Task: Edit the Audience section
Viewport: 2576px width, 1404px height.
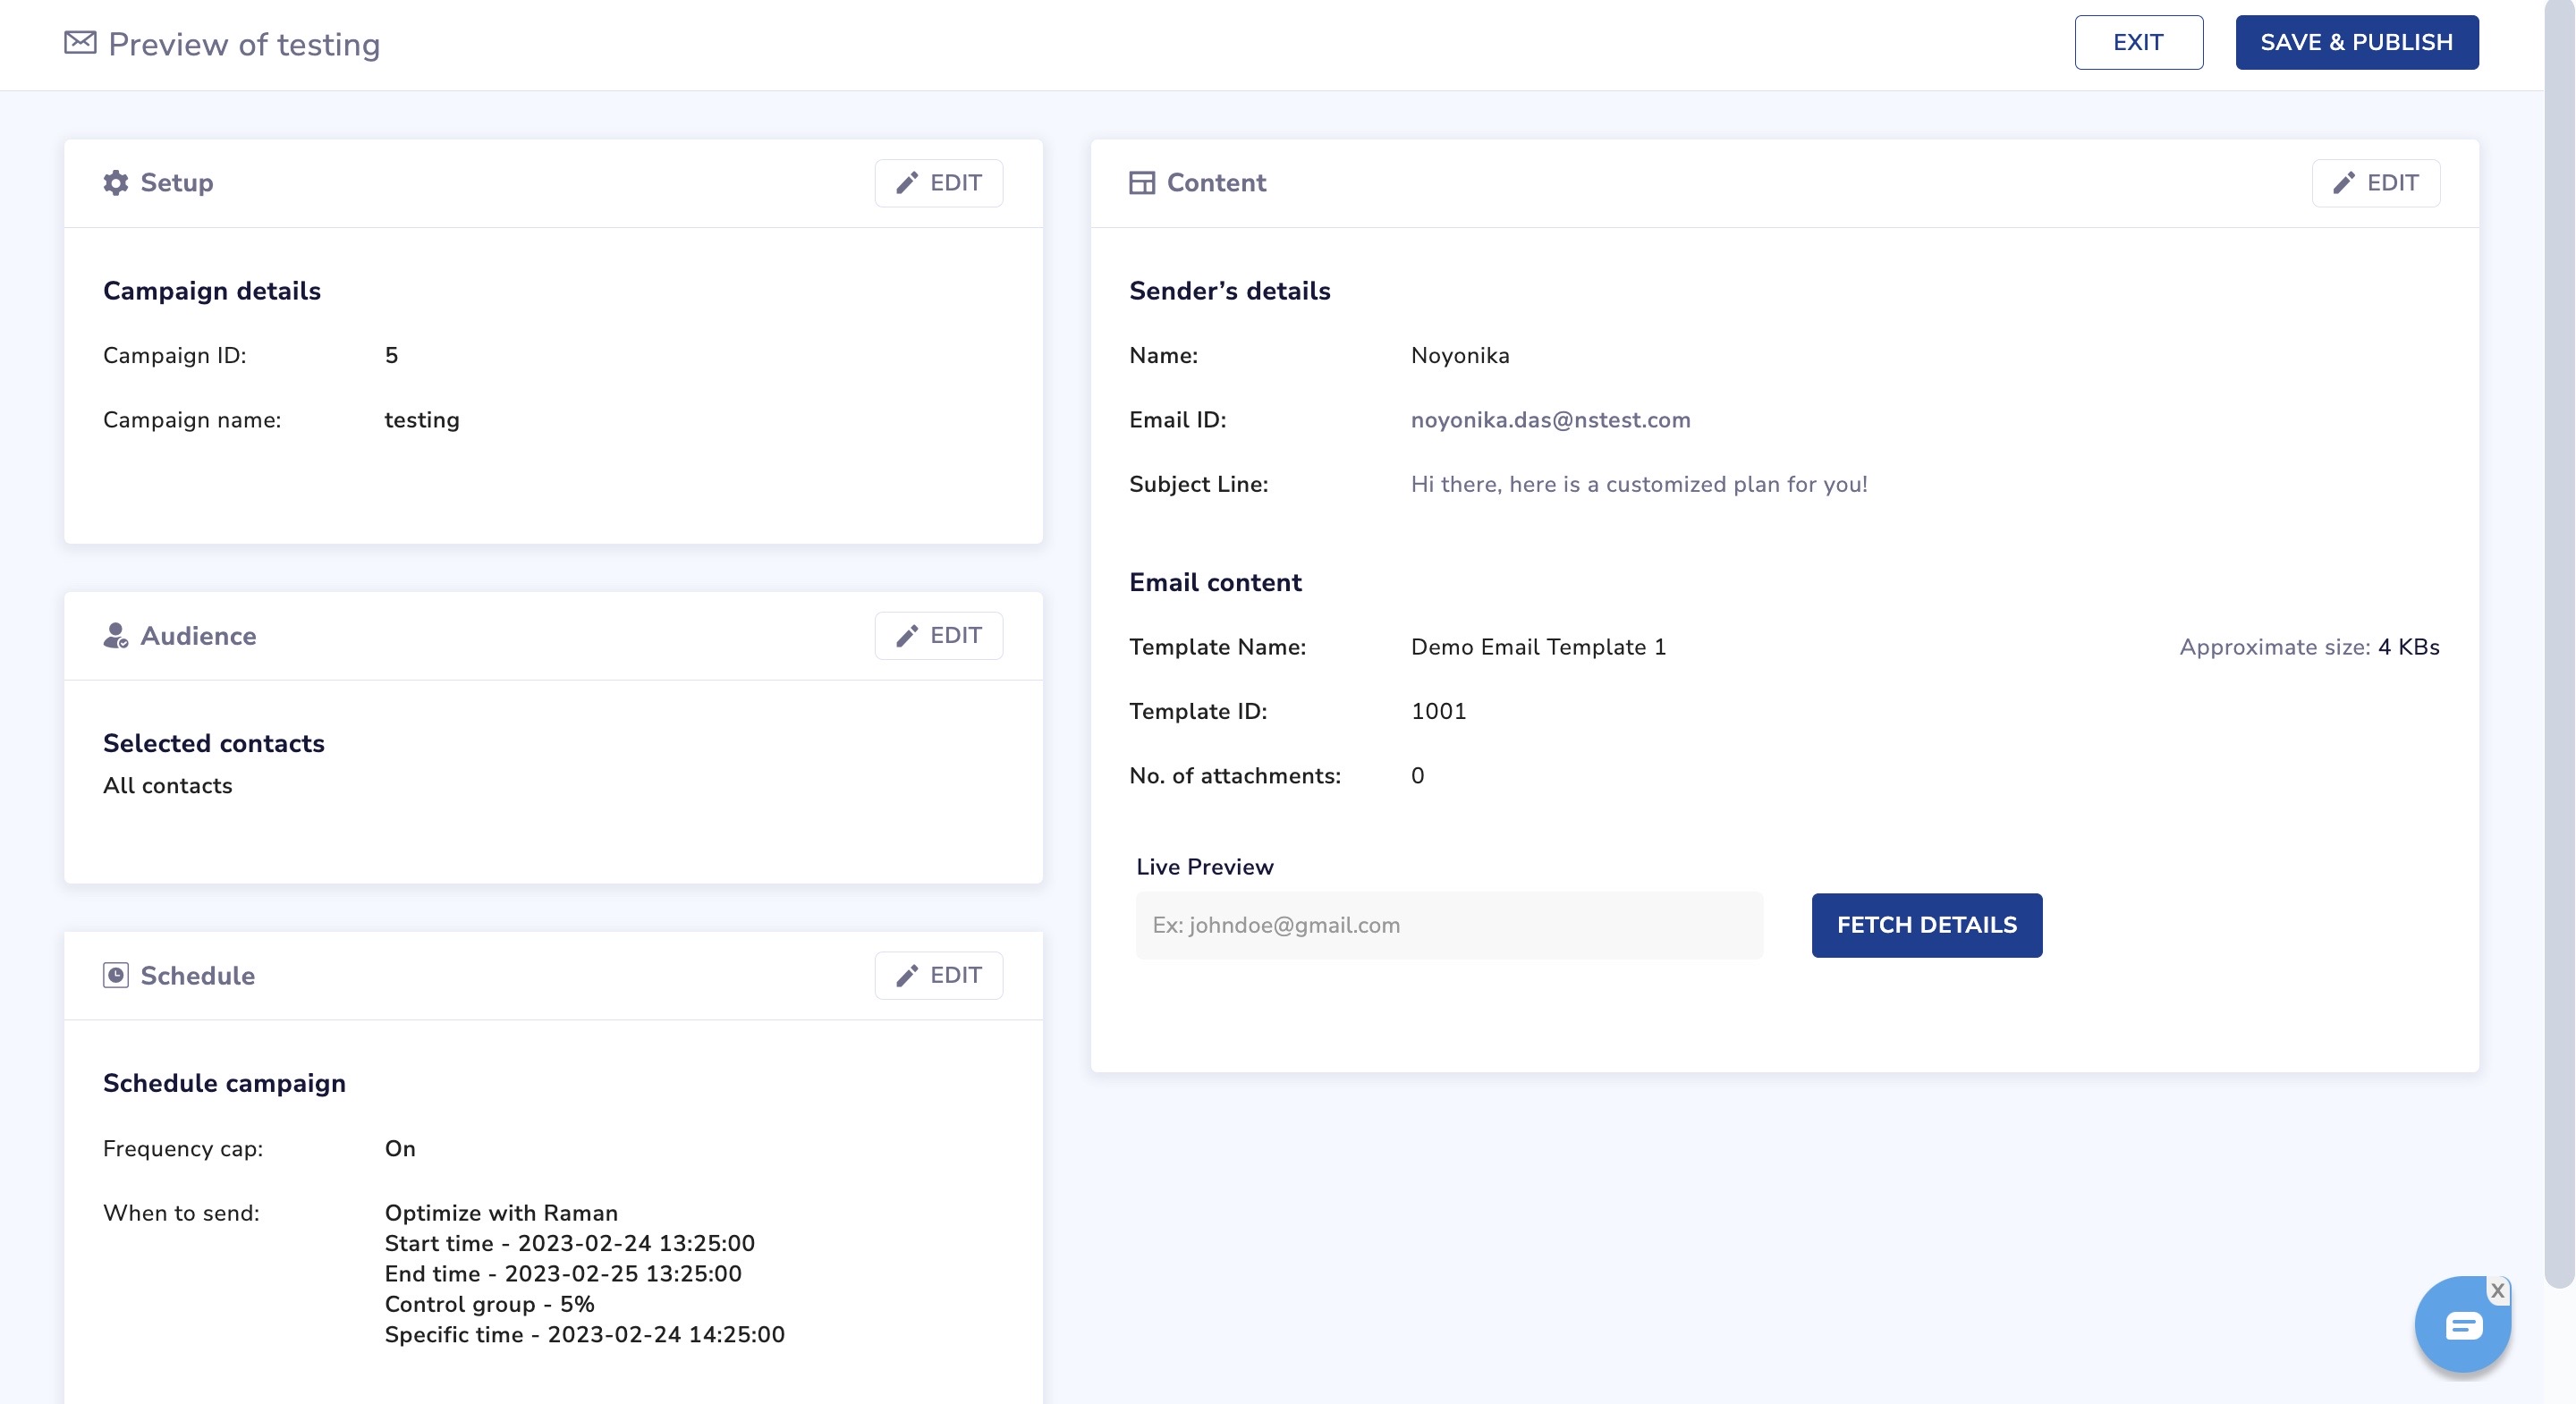Action: tap(938, 636)
